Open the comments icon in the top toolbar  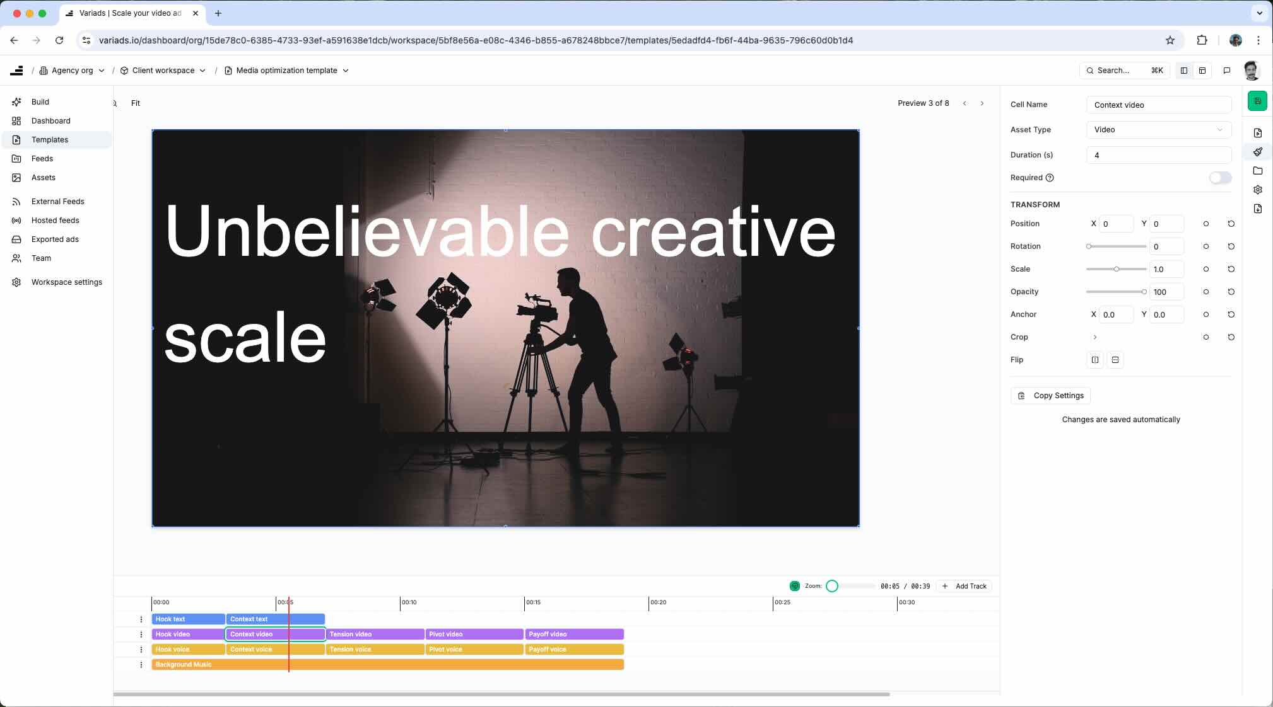coord(1225,70)
